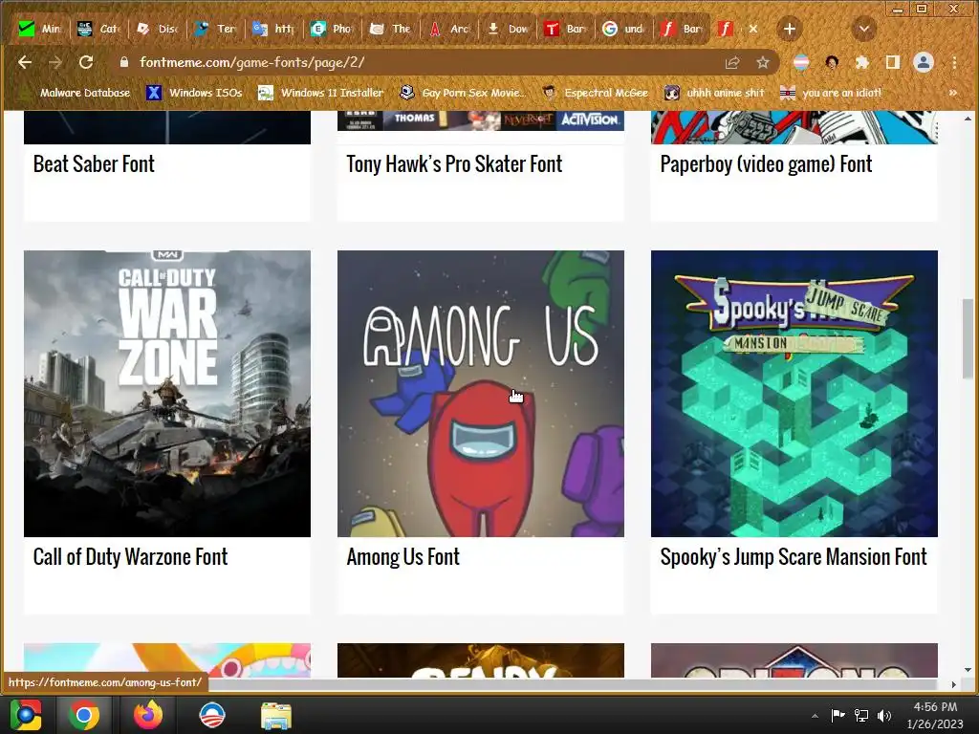
Task: Switch to the 'Disc' tab
Action: click(158, 29)
